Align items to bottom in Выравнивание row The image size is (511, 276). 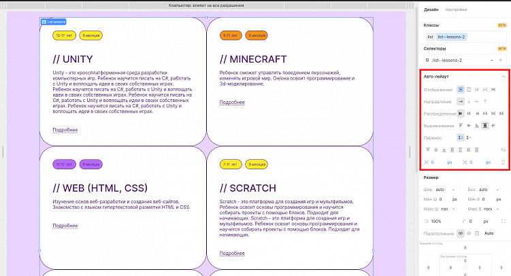[x=477, y=126]
